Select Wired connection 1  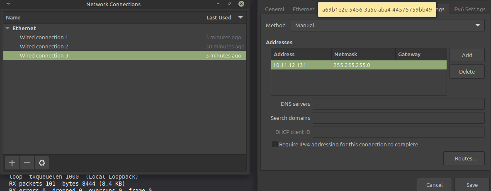[x=125, y=38]
